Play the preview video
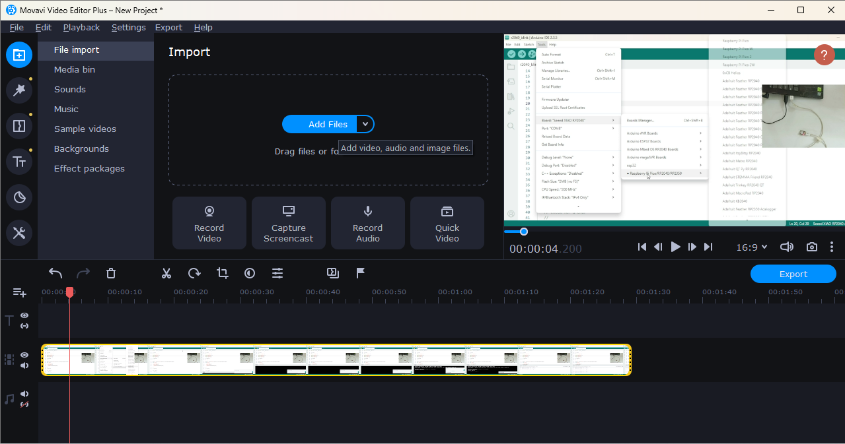This screenshot has height=444, width=845. point(675,247)
